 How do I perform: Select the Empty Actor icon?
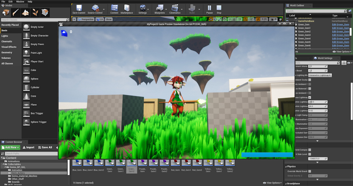click(26, 27)
